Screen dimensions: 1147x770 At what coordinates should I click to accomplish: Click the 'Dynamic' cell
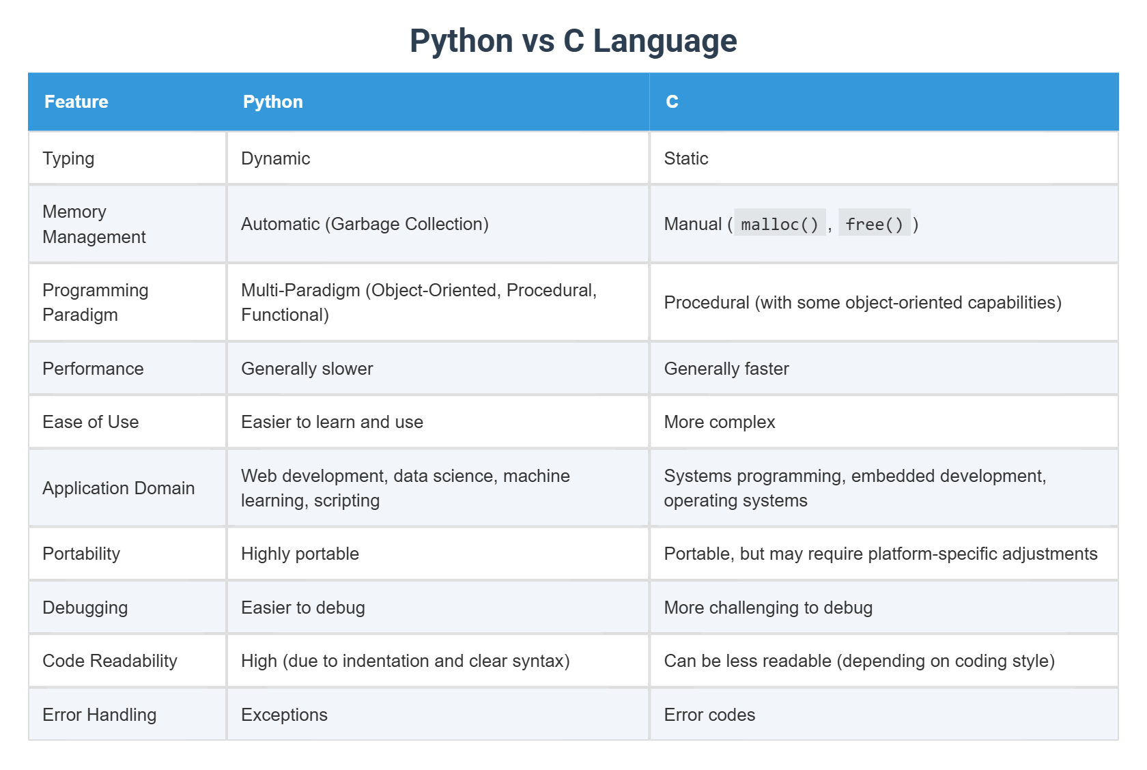438,158
